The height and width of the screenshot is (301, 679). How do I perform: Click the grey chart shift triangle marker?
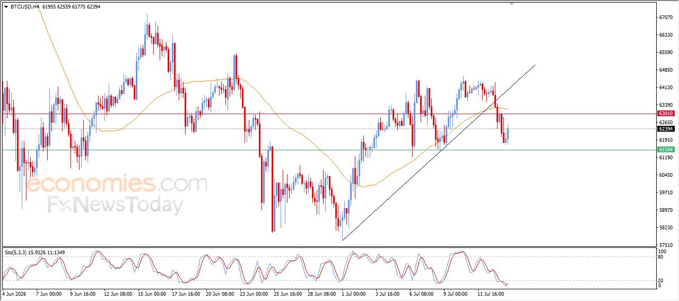[x=511, y=3]
